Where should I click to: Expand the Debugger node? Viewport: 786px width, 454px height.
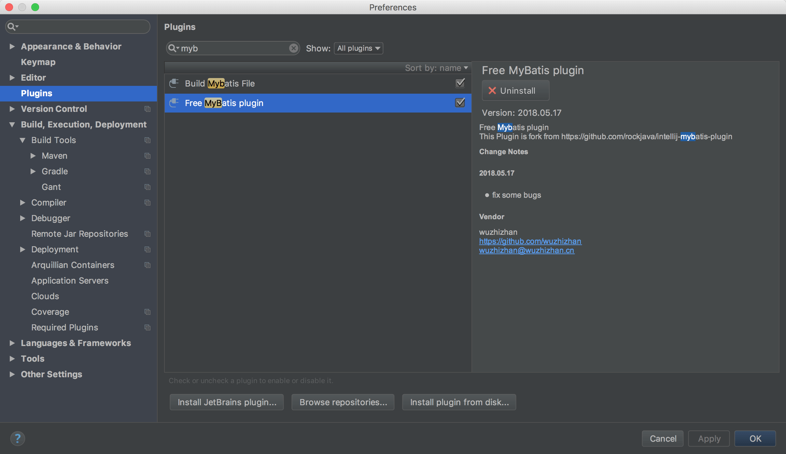pyautogui.click(x=22, y=218)
